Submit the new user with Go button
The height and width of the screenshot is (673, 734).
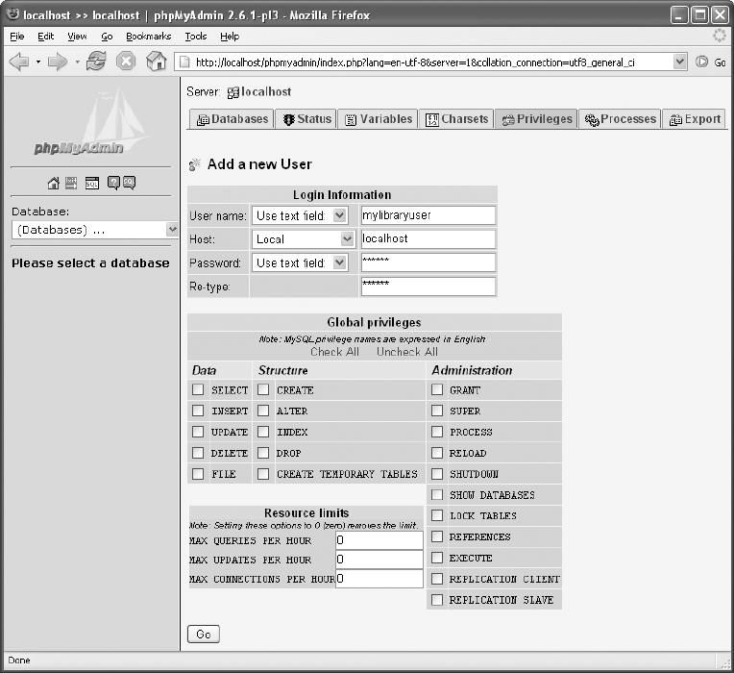click(x=203, y=635)
